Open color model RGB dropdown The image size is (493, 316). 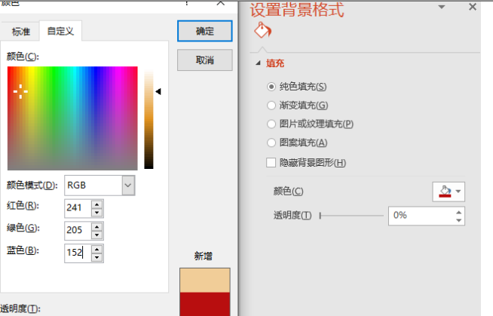coord(128,186)
